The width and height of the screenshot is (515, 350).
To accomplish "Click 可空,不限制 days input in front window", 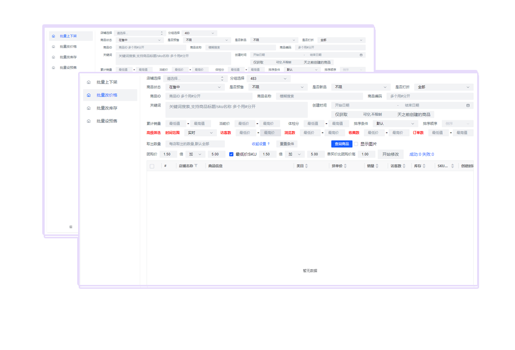I will point(372,115).
